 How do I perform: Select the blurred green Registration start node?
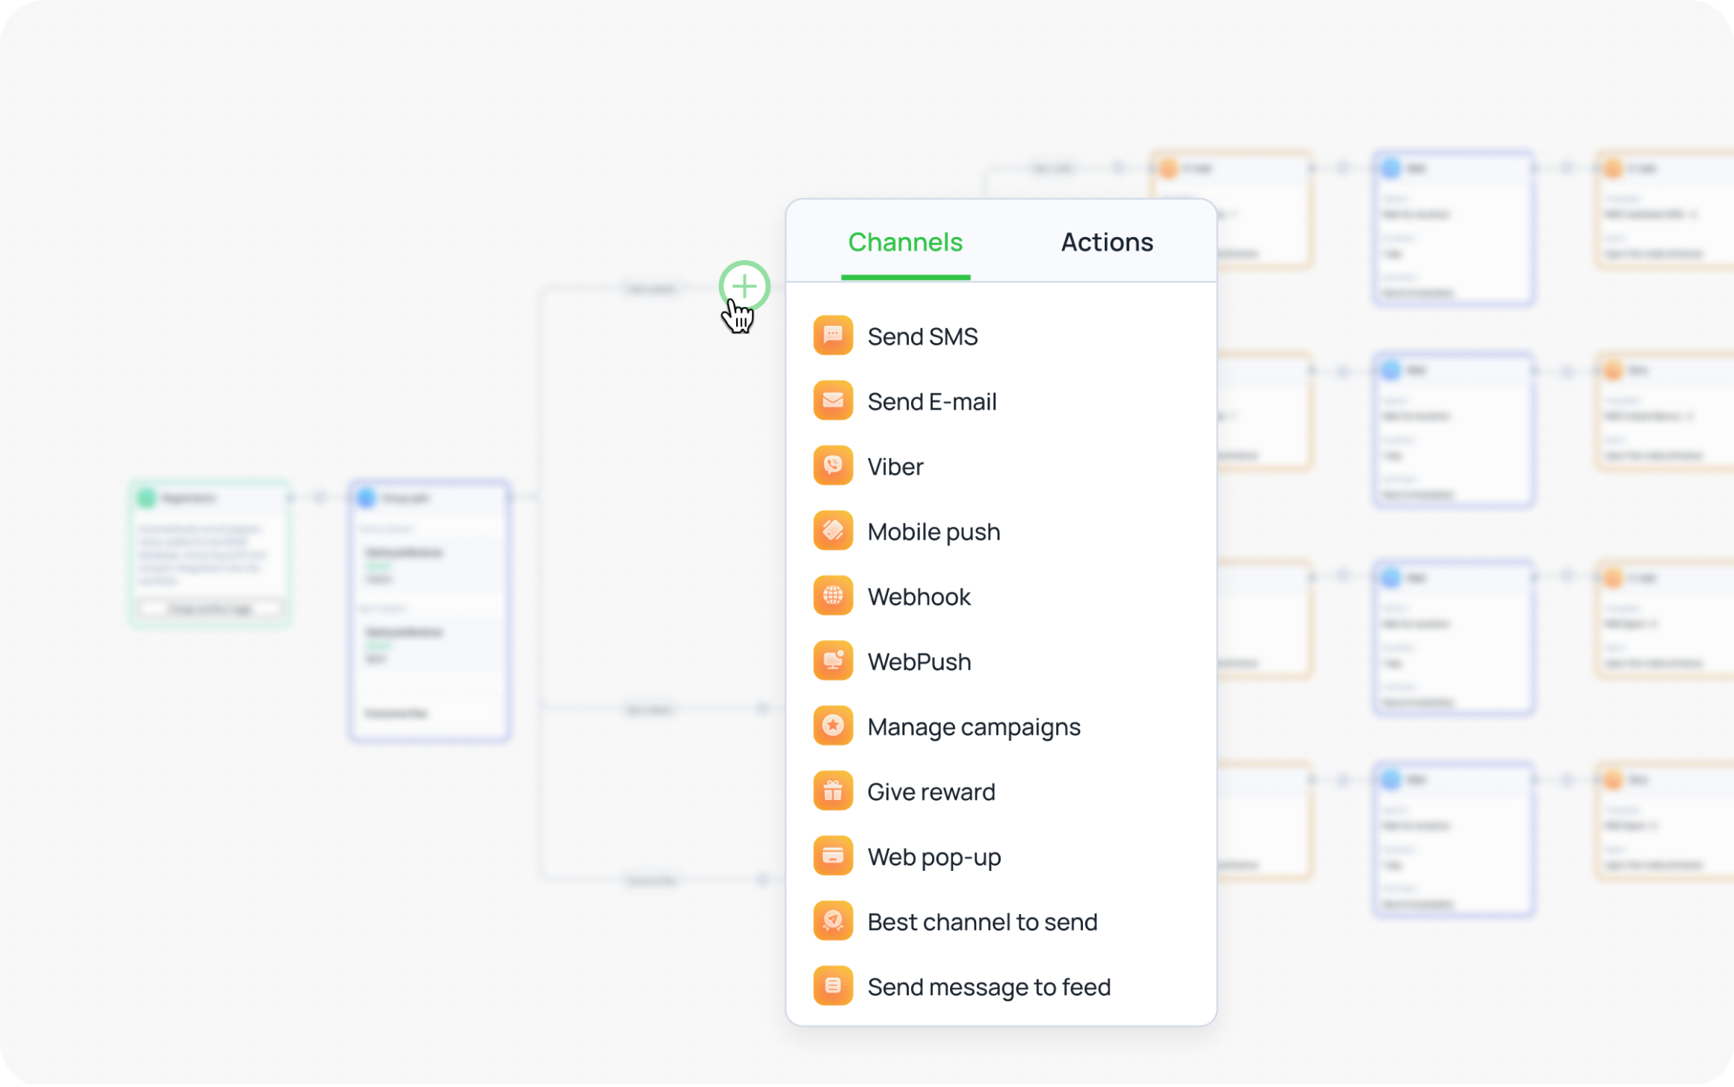coord(210,553)
